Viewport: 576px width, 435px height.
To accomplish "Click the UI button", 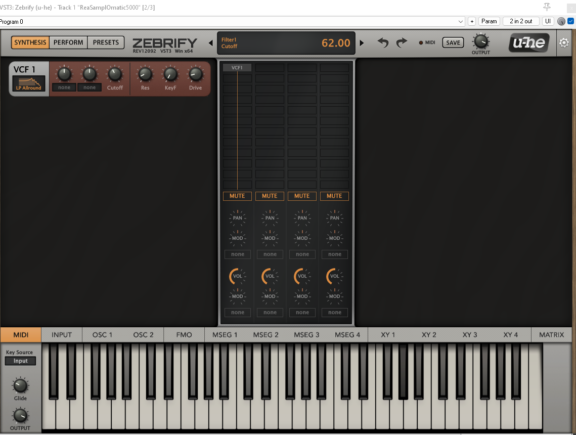I will [x=548, y=21].
